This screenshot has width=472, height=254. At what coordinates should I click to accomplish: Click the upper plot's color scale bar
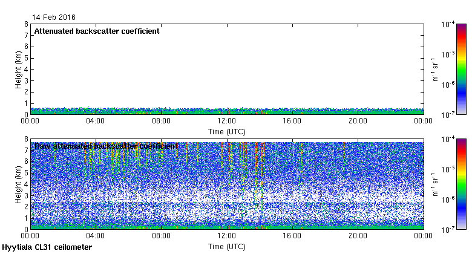pos(462,69)
